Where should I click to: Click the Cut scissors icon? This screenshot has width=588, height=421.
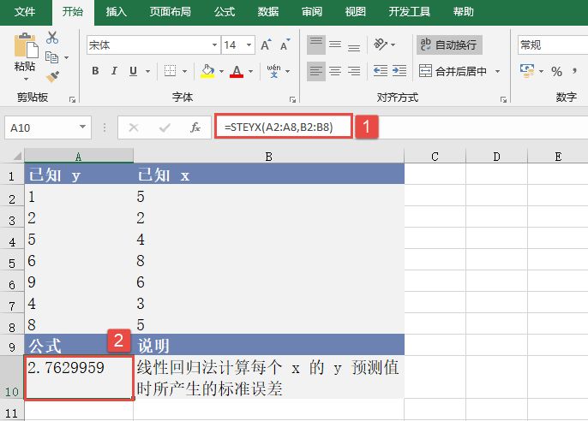52,38
